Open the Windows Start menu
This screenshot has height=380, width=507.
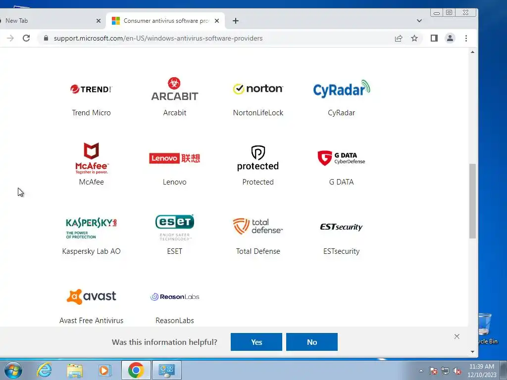coord(13,370)
